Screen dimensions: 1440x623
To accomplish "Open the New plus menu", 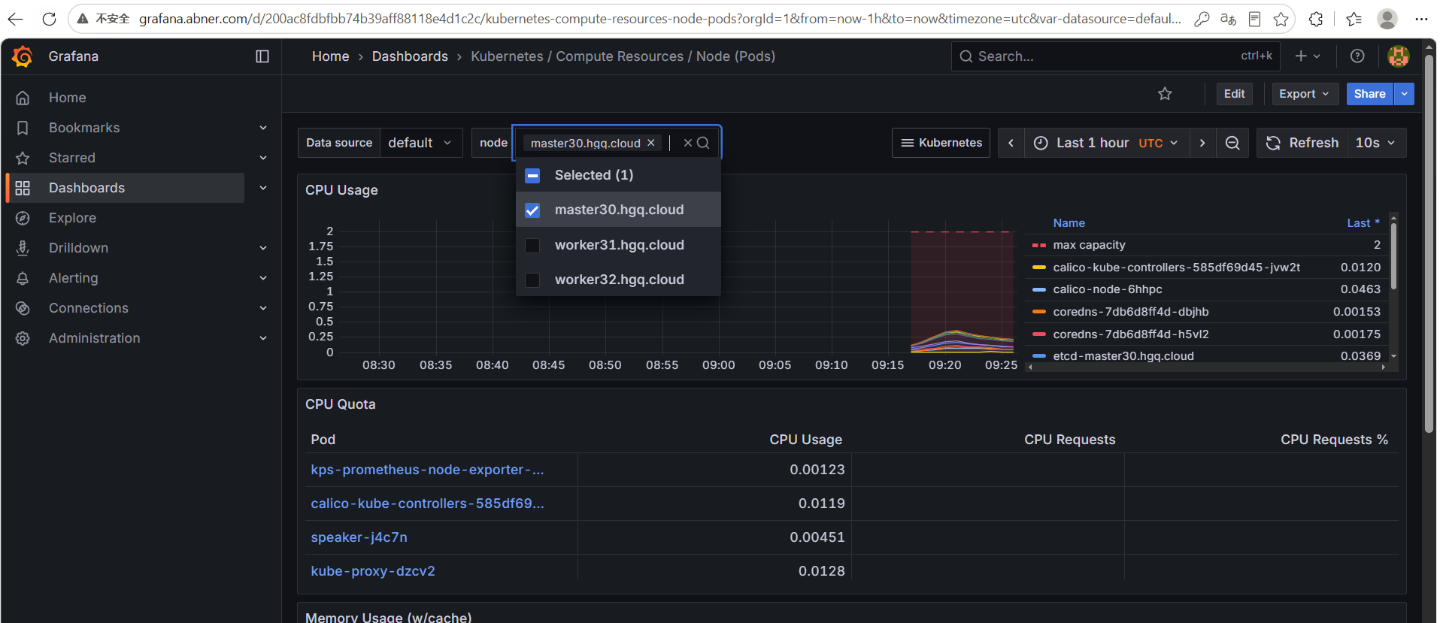I will (x=1308, y=56).
